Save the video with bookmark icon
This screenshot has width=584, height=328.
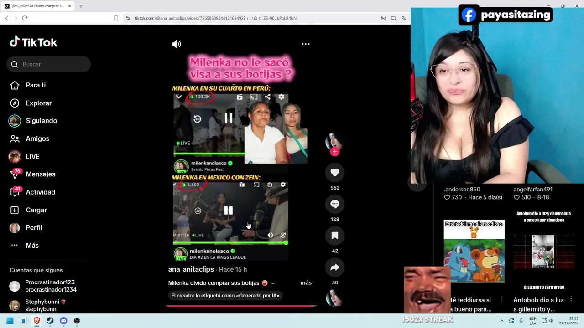(335, 236)
